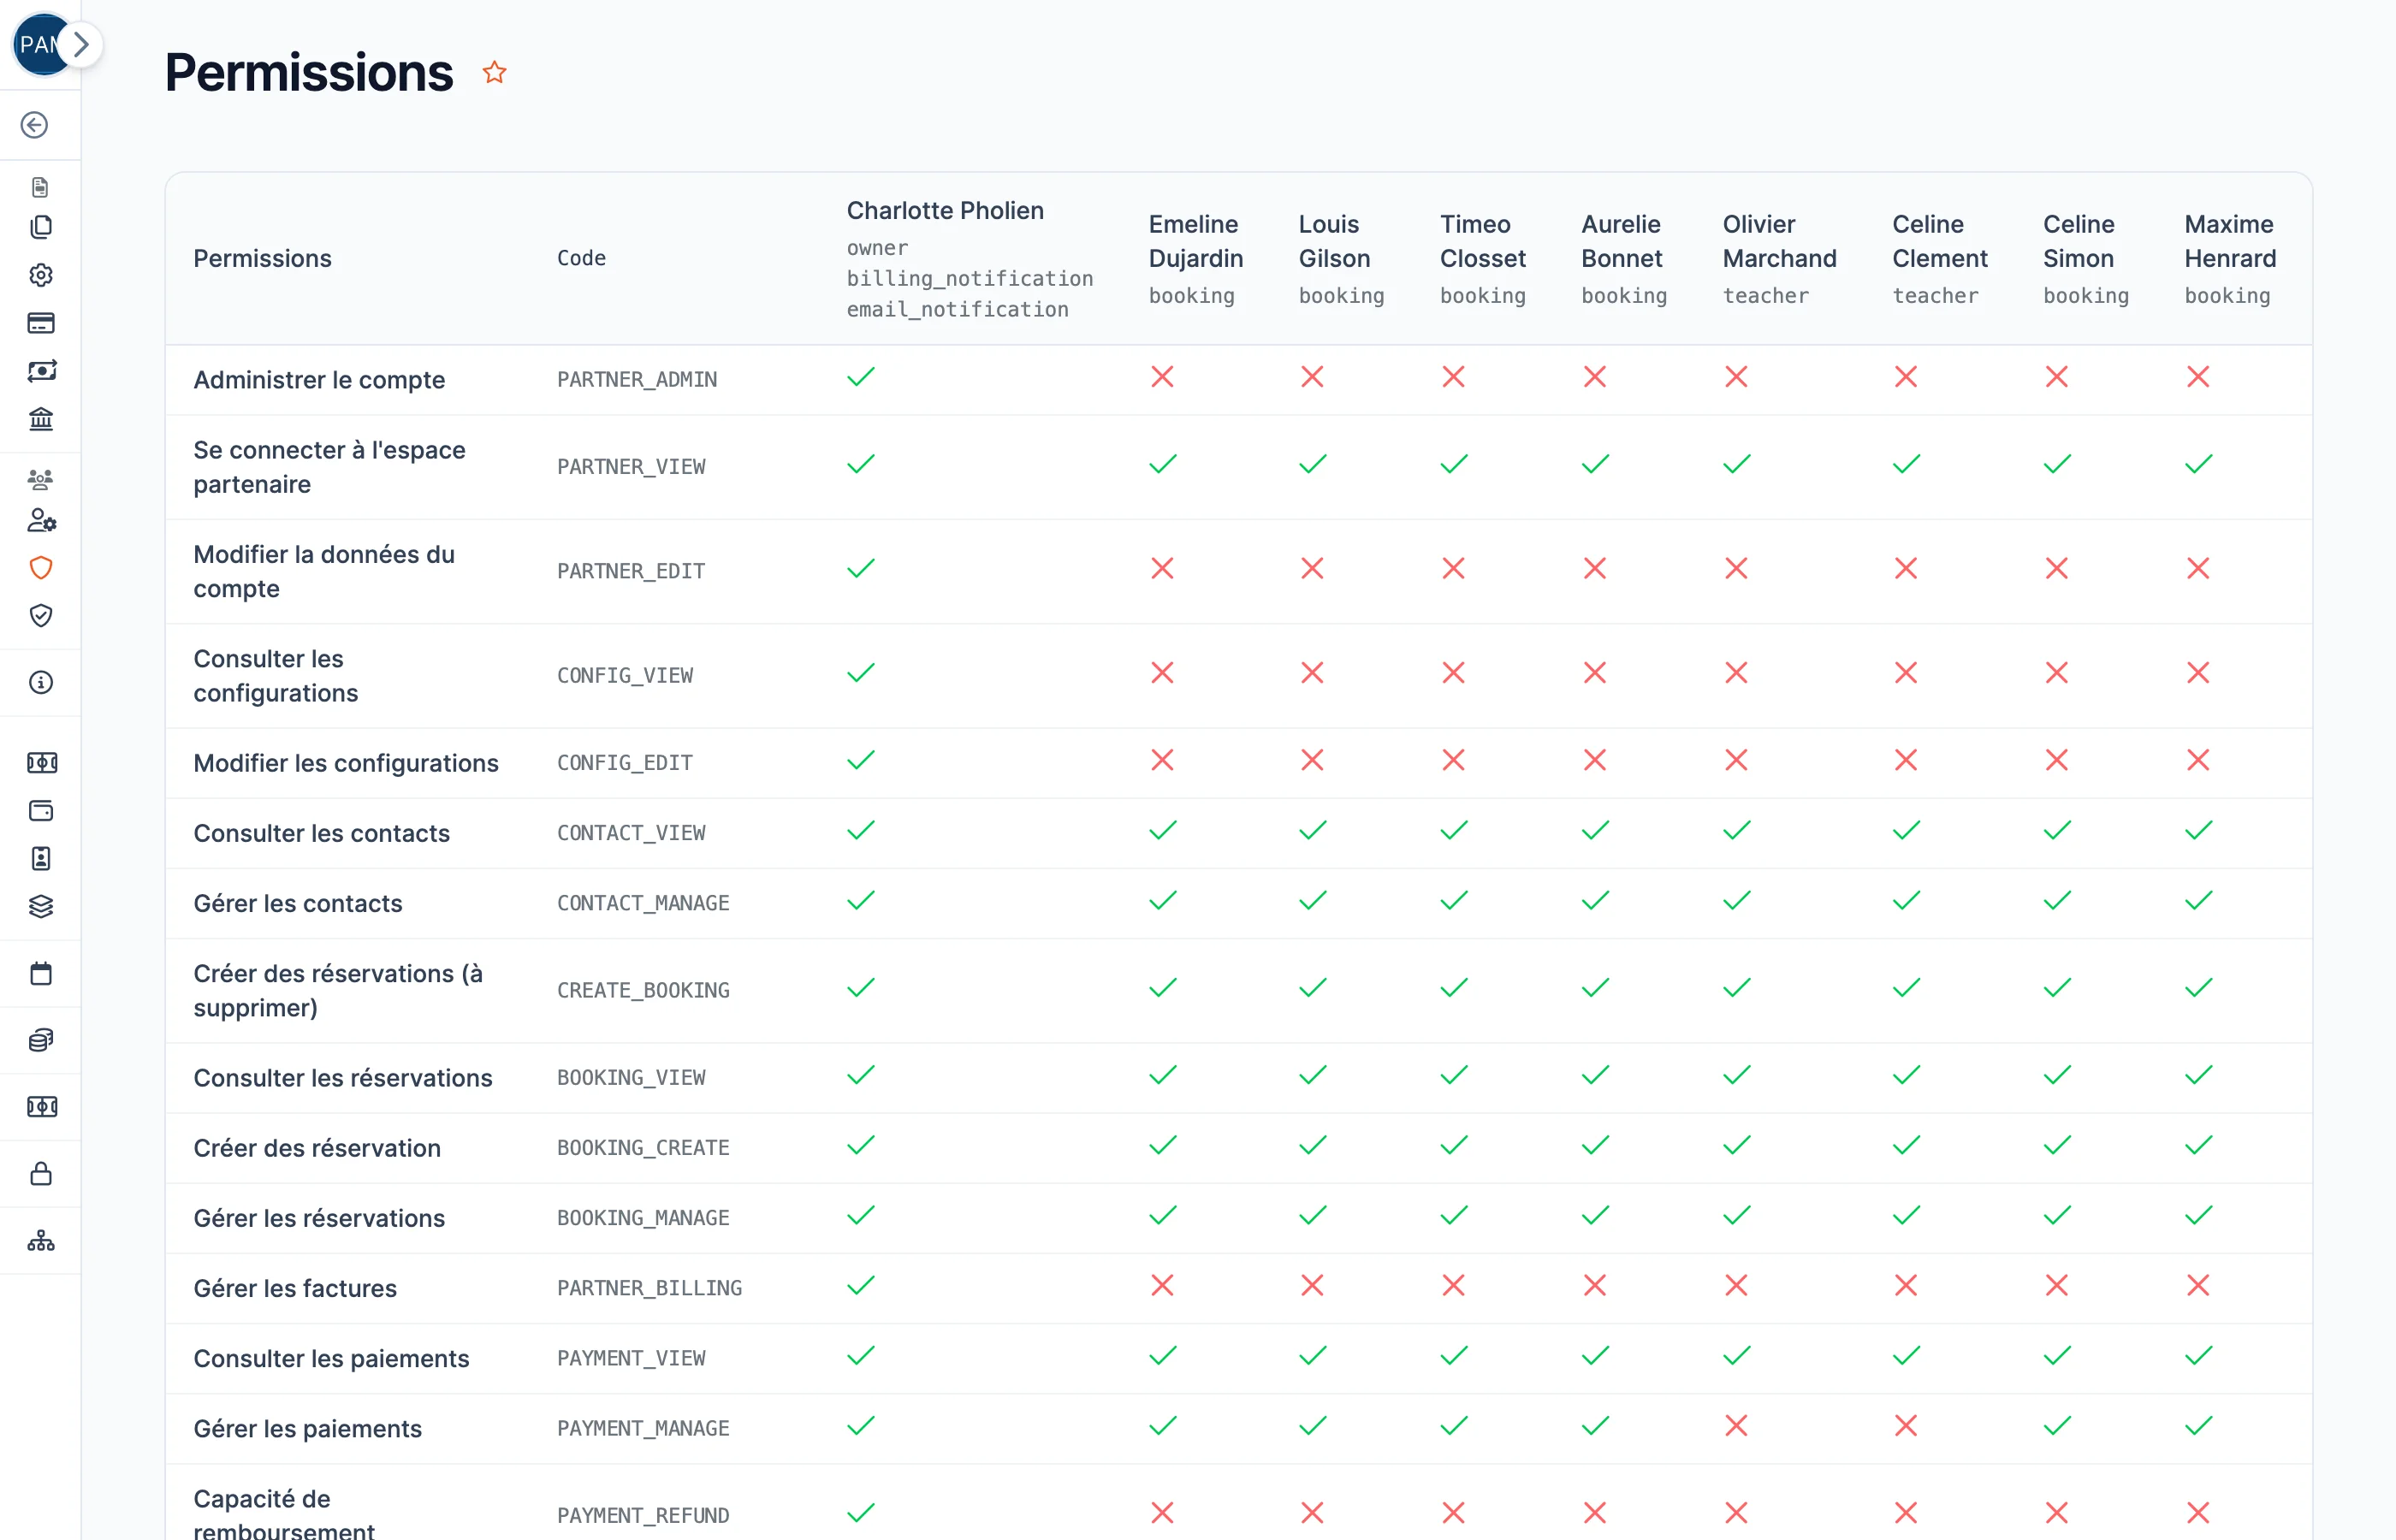Viewport: 2396px width, 1540px height.
Task: Click the Olivier Marchand column header
Action: [x=1779, y=259]
